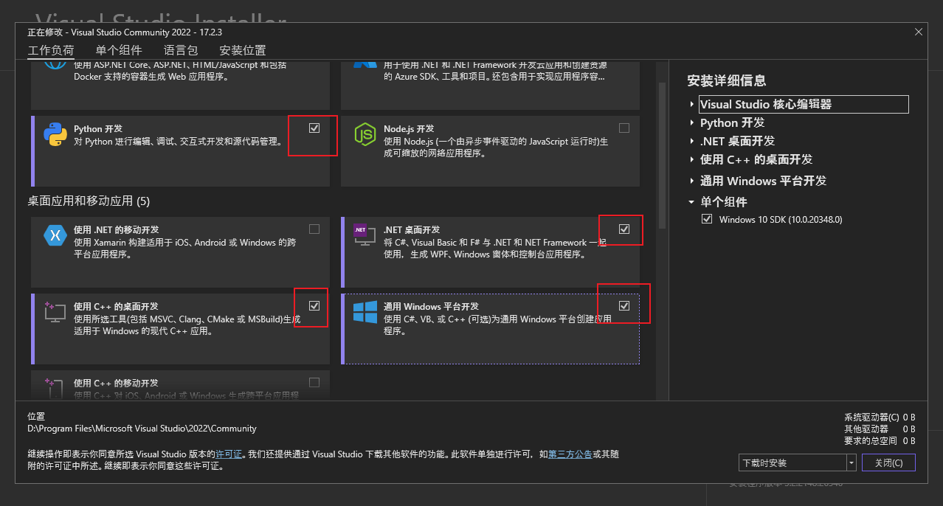
Task: Uncheck the Python 开发 workload checkbox
Action: pyautogui.click(x=314, y=128)
